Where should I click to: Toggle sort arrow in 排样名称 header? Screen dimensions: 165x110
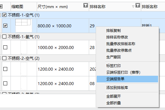133,7
